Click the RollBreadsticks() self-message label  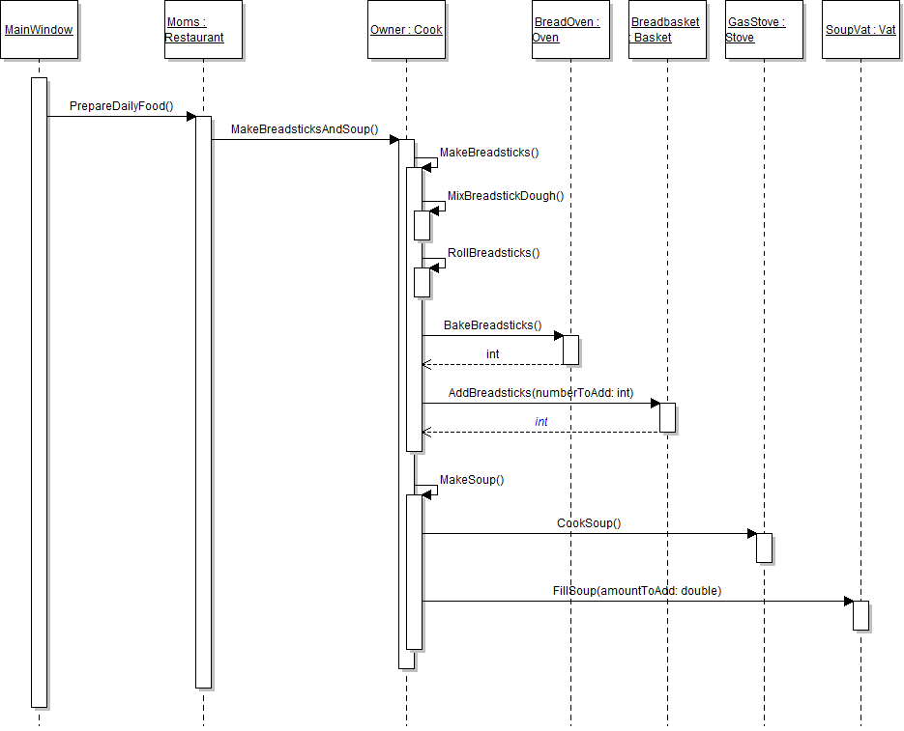coord(493,253)
